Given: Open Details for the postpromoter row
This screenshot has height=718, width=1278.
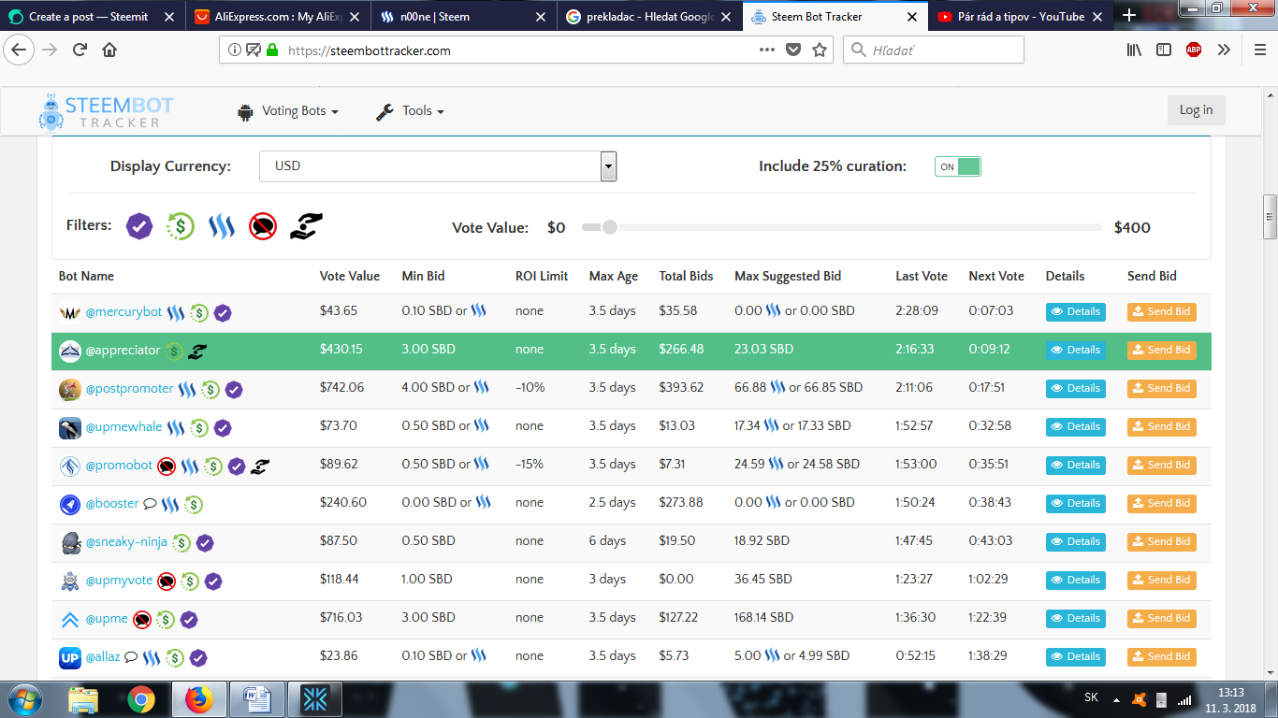Looking at the screenshot, I should point(1076,389).
